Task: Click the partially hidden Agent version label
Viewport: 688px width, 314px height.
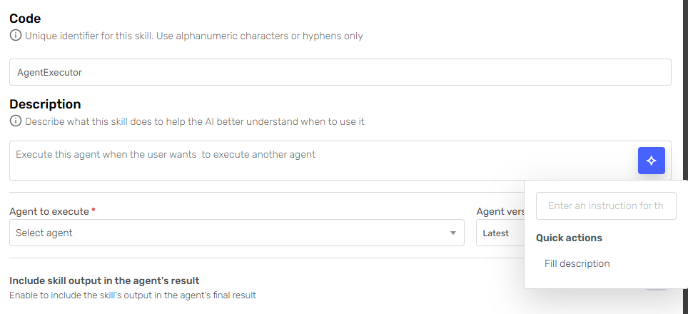Action: tap(500, 211)
